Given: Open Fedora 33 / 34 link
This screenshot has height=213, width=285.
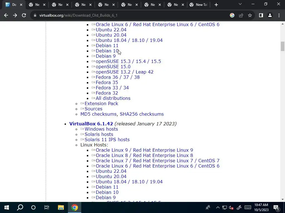Looking at the screenshot, I should click(112, 88).
